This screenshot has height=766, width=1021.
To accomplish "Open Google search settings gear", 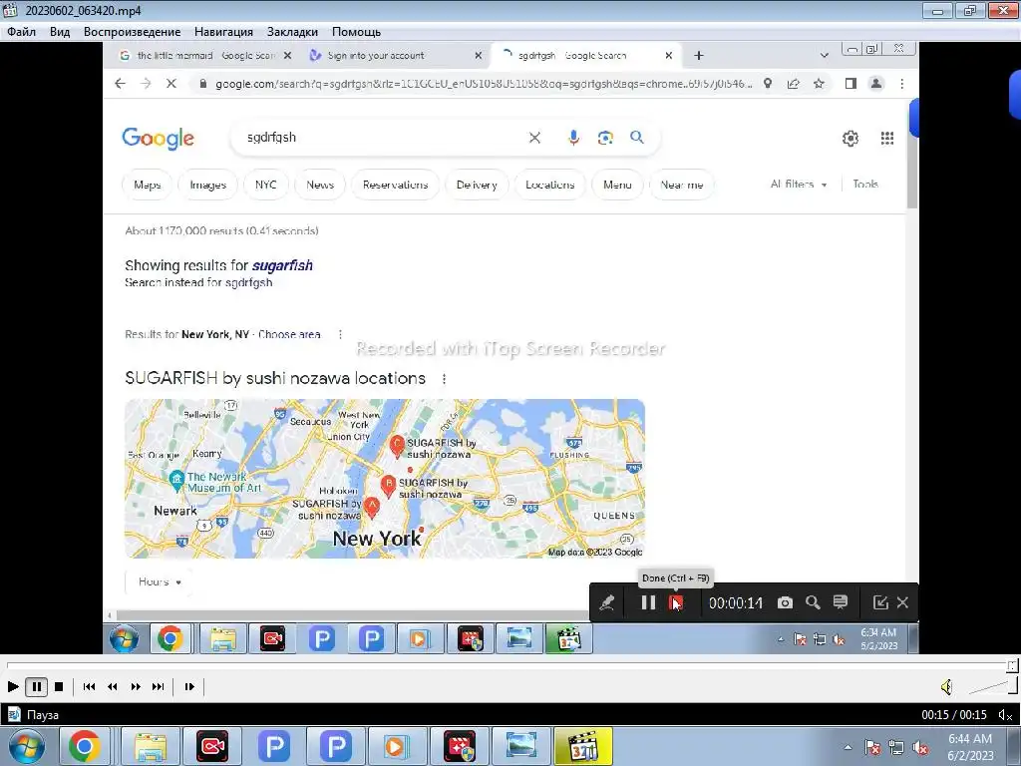I will [x=851, y=138].
